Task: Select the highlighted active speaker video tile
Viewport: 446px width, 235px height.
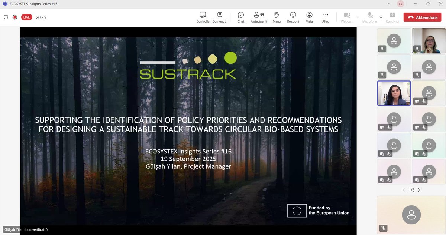Action: tap(394, 93)
